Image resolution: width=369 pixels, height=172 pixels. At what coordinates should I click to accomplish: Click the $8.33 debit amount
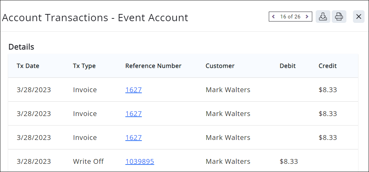point(289,161)
